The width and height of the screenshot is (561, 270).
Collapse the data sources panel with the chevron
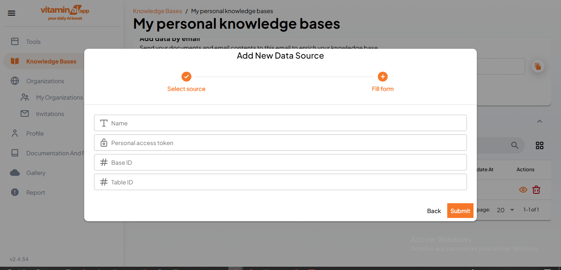(539, 121)
